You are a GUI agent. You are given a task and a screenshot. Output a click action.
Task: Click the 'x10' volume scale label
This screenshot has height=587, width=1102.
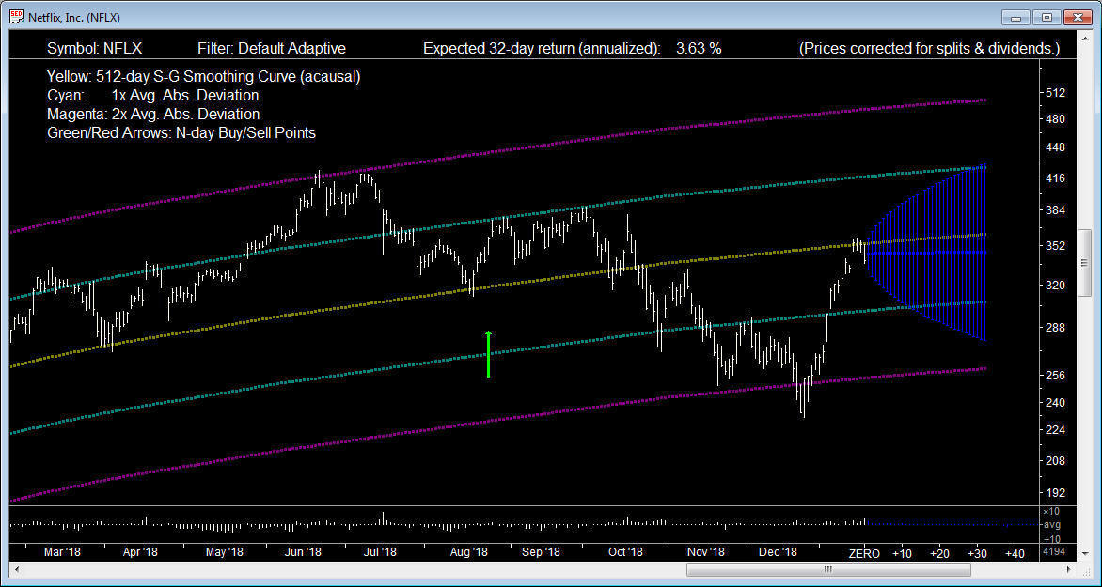pos(1051,512)
